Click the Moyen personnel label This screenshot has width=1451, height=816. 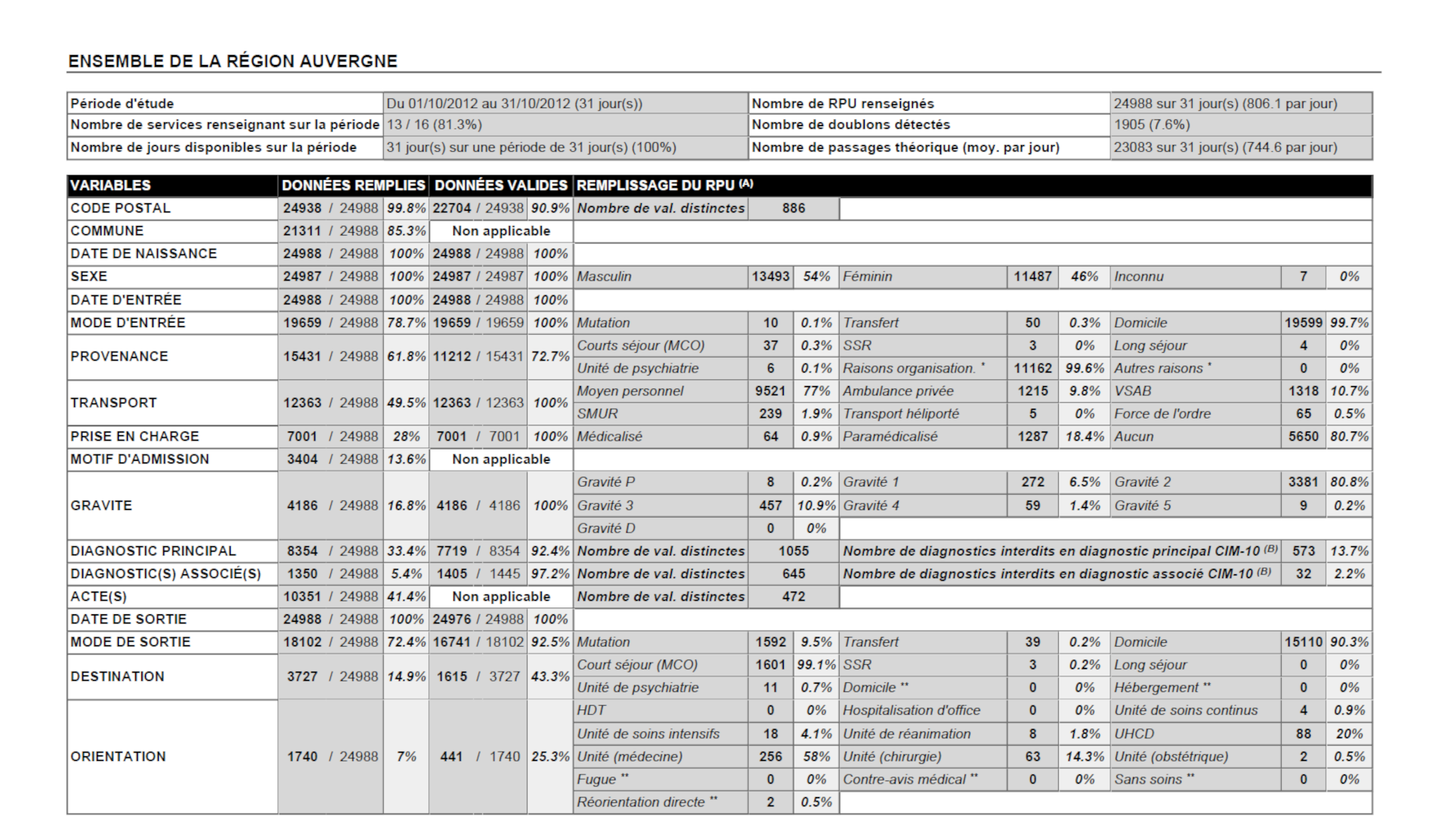pos(630,391)
